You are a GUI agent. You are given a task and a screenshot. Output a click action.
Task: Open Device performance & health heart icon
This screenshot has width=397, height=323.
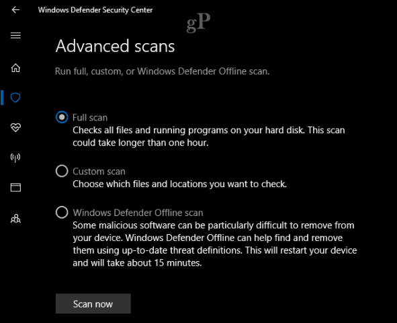pos(15,128)
